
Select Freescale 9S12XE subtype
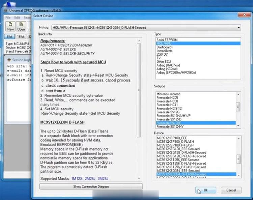196,123
